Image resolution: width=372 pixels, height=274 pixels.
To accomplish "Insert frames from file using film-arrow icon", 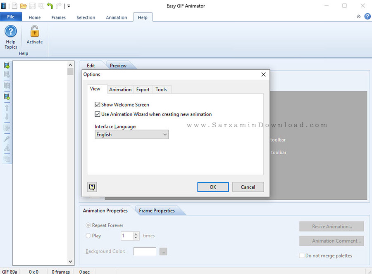I will (7, 65).
